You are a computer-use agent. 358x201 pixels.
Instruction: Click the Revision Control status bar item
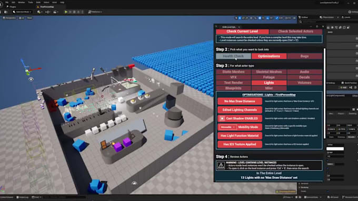click(x=350, y=197)
